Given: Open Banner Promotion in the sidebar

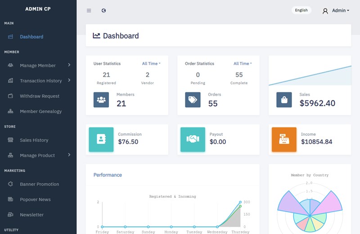Looking at the screenshot, I should (x=39, y=184).
